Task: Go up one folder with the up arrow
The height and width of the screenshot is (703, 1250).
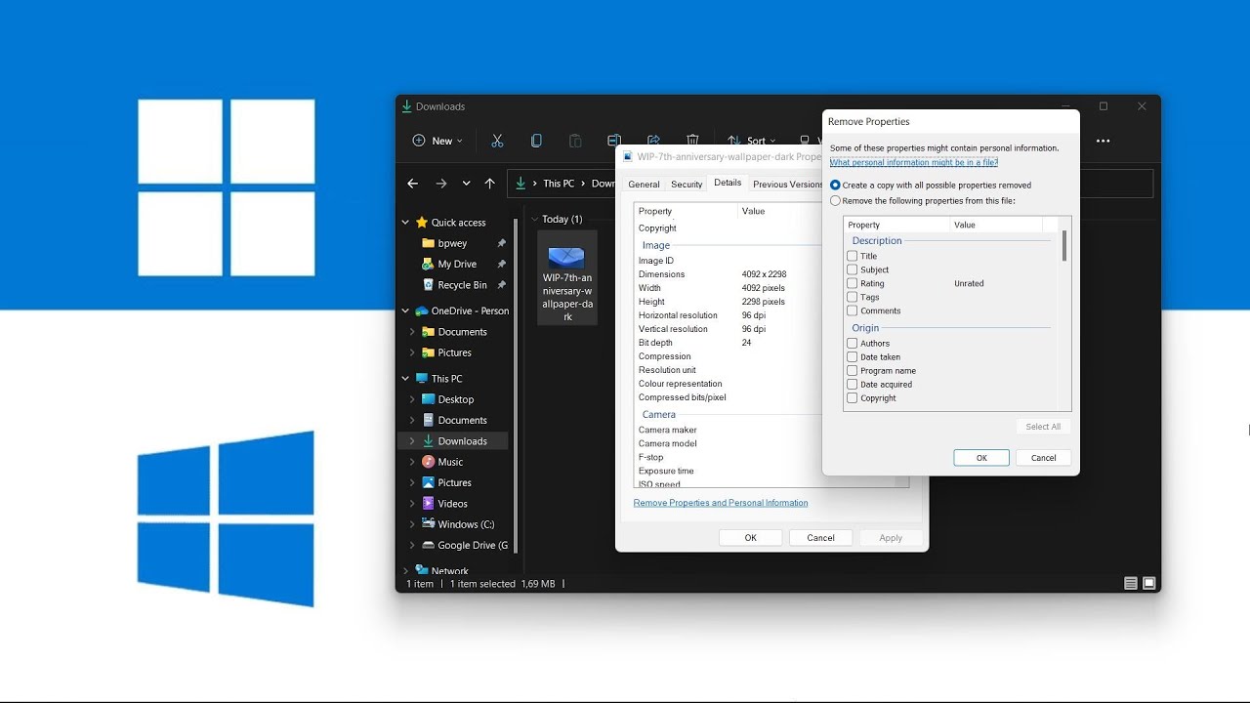Action: [490, 184]
